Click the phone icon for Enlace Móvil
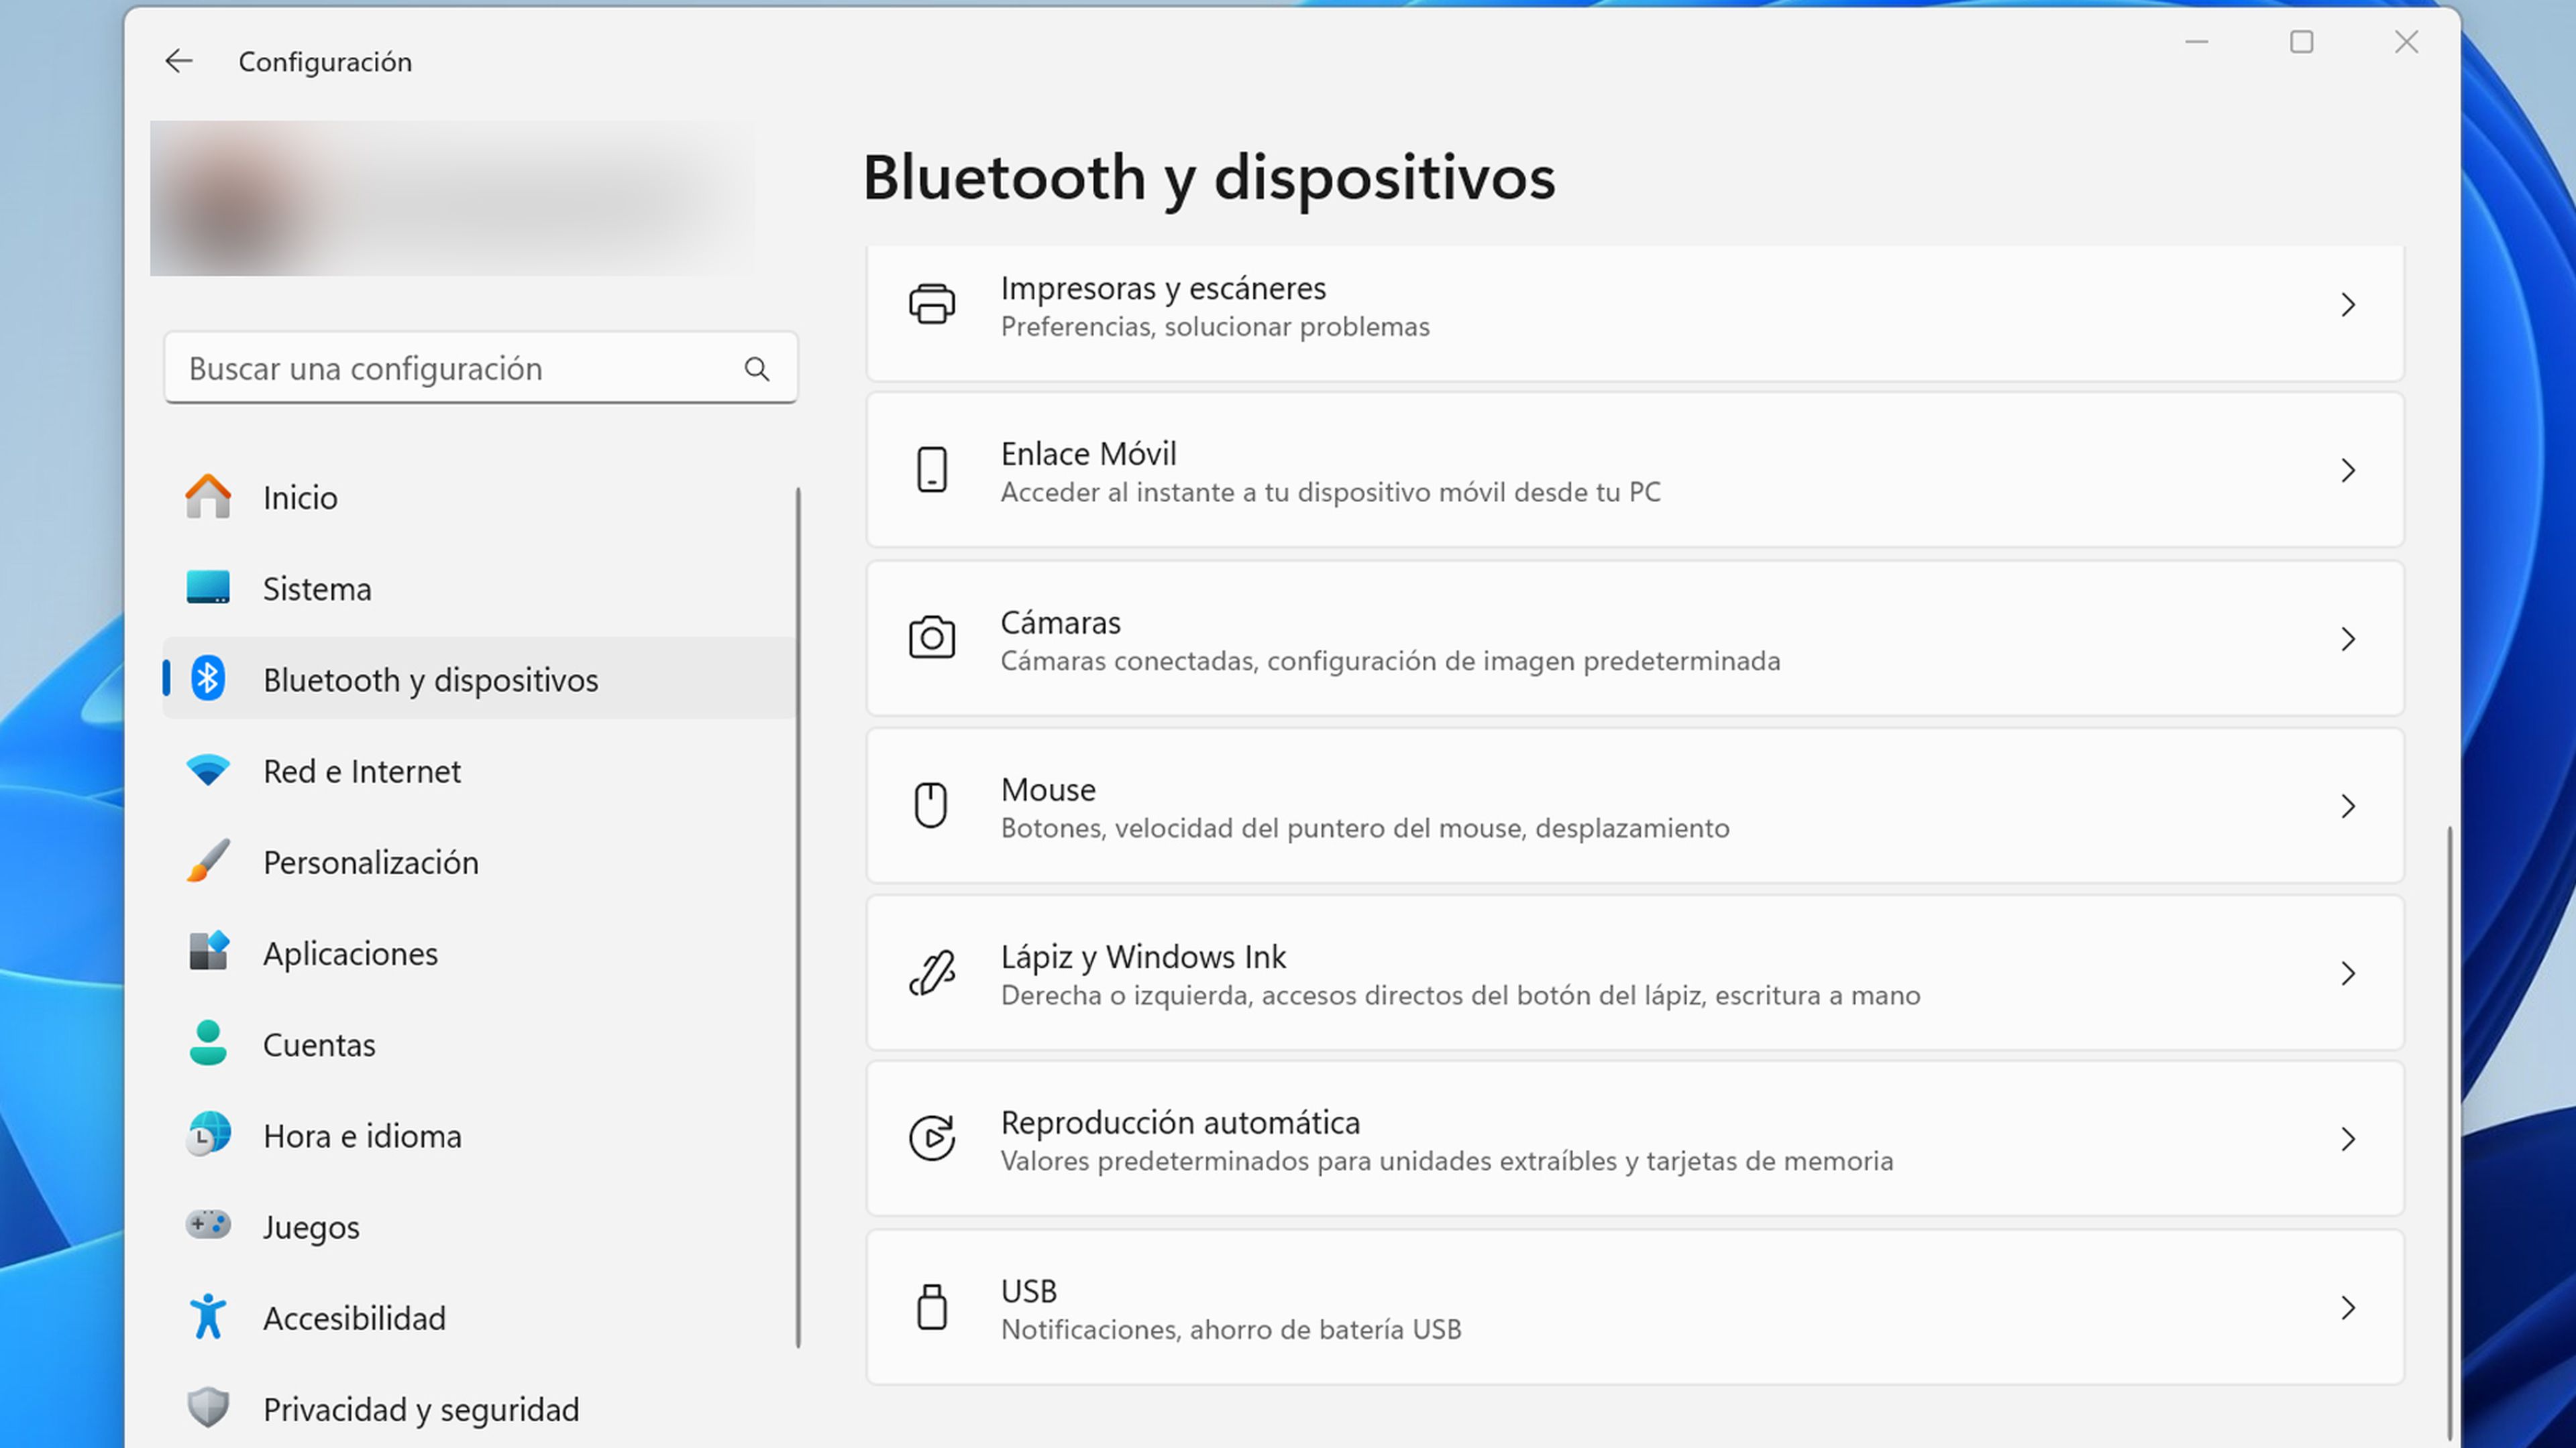Image resolution: width=2576 pixels, height=1448 pixels. click(932, 470)
